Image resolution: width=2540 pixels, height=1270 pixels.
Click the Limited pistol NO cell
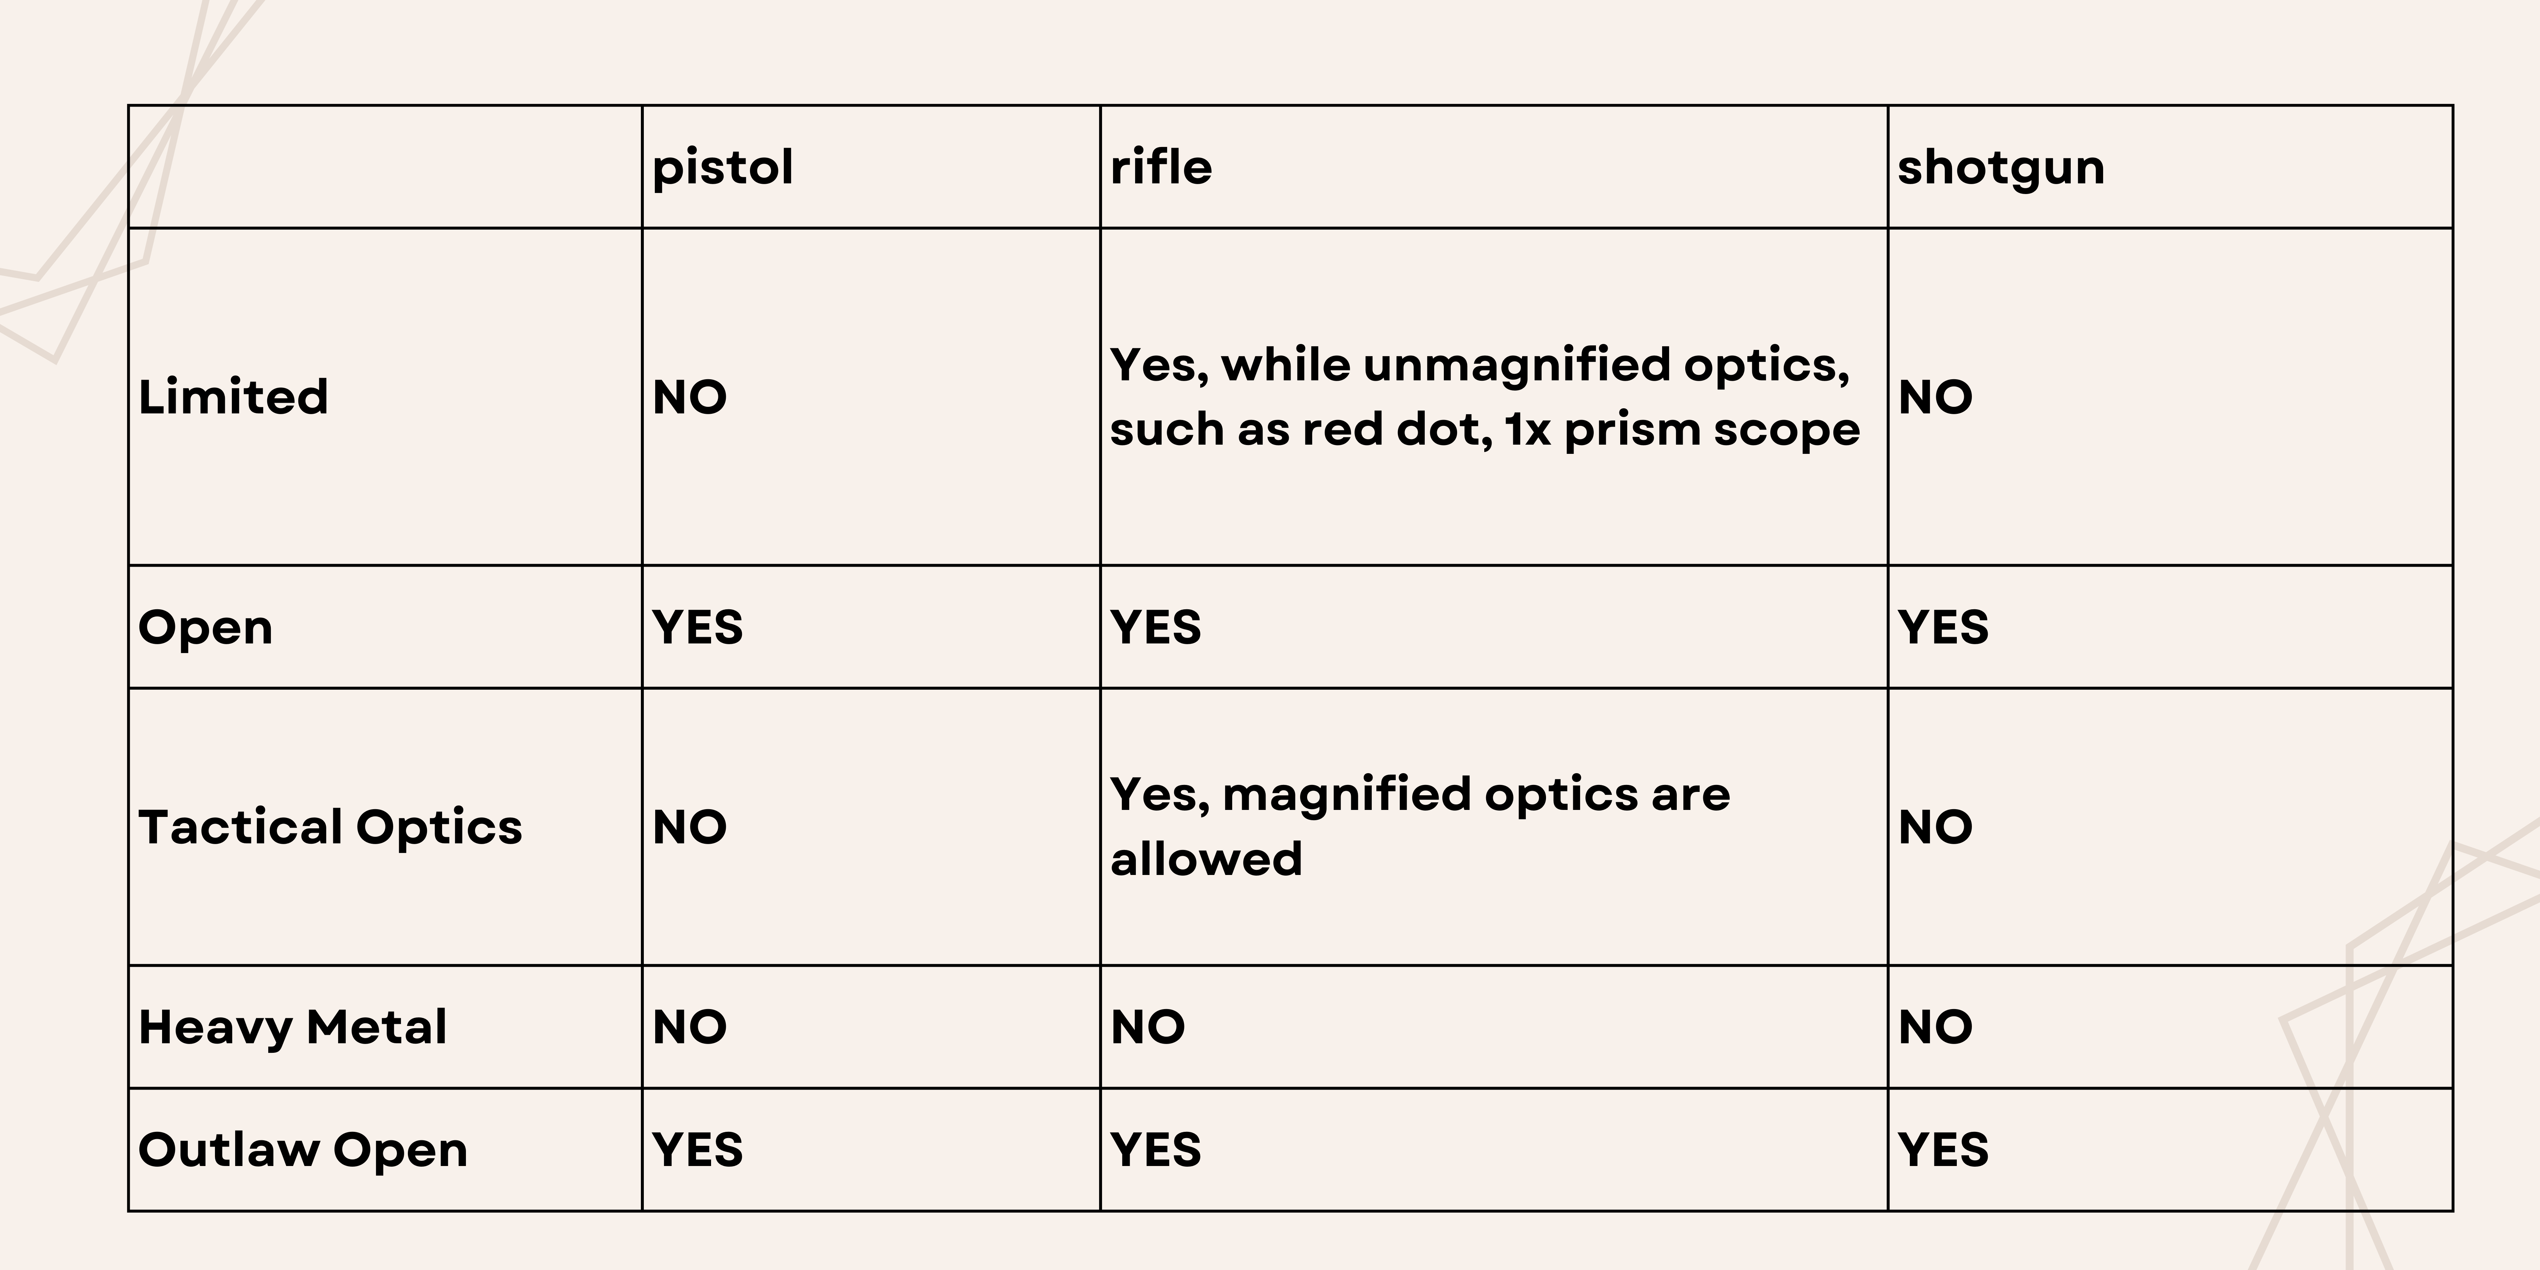click(x=689, y=397)
